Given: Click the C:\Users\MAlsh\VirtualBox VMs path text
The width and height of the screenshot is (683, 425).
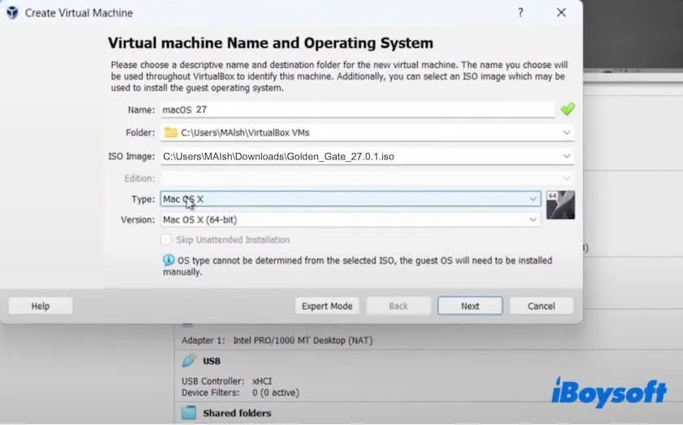Looking at the screenshot, I should point(245,133).
